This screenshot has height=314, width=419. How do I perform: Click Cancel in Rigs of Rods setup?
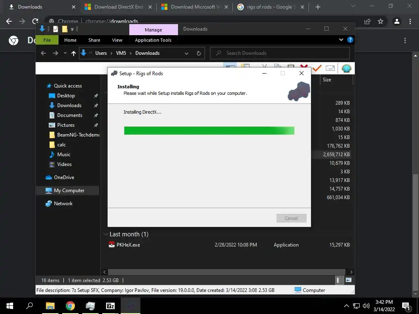coord(291,218)
